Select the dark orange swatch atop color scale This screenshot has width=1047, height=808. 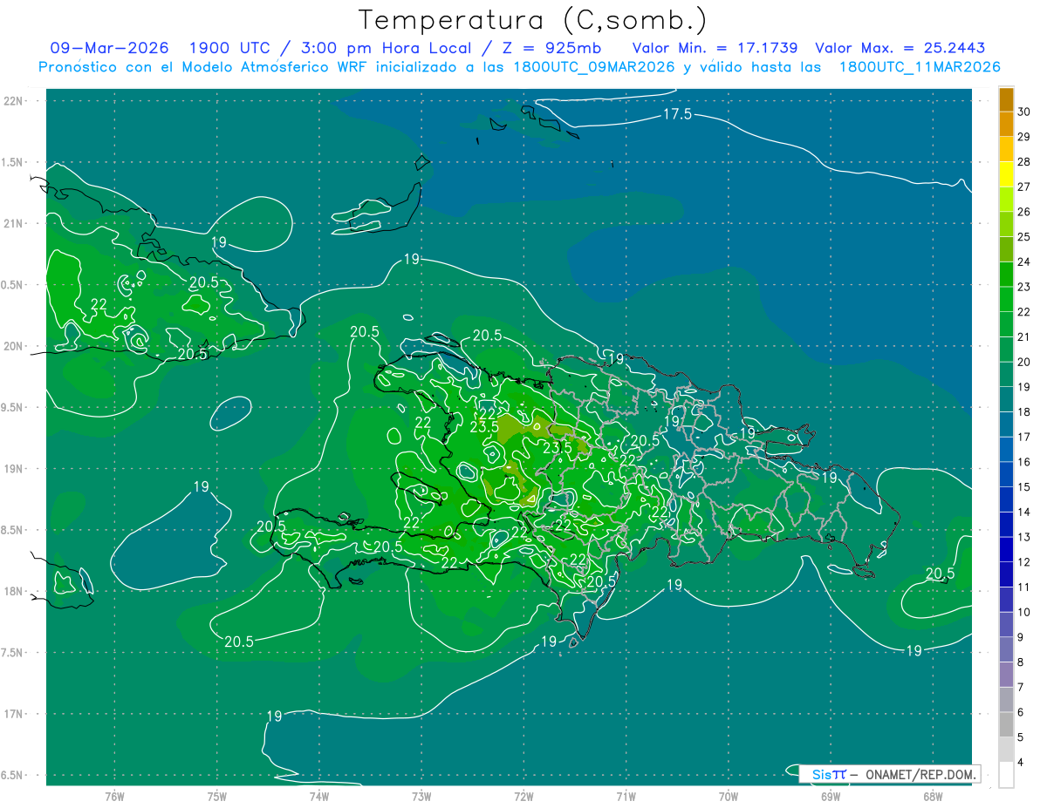pyautogui.click(x=1006, y=99)
